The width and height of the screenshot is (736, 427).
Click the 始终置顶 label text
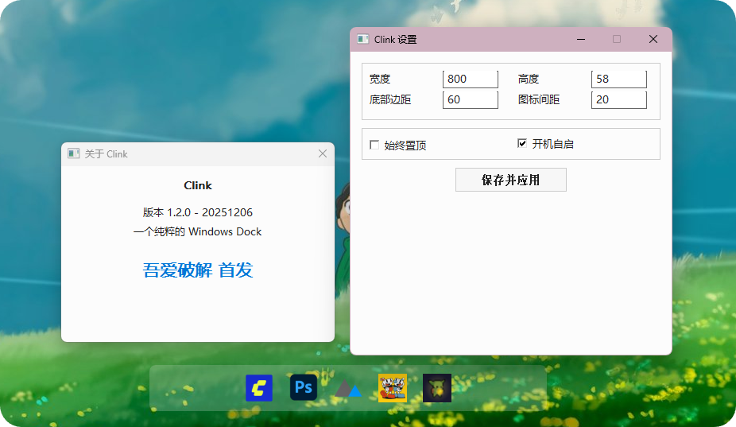click(405, 145)
